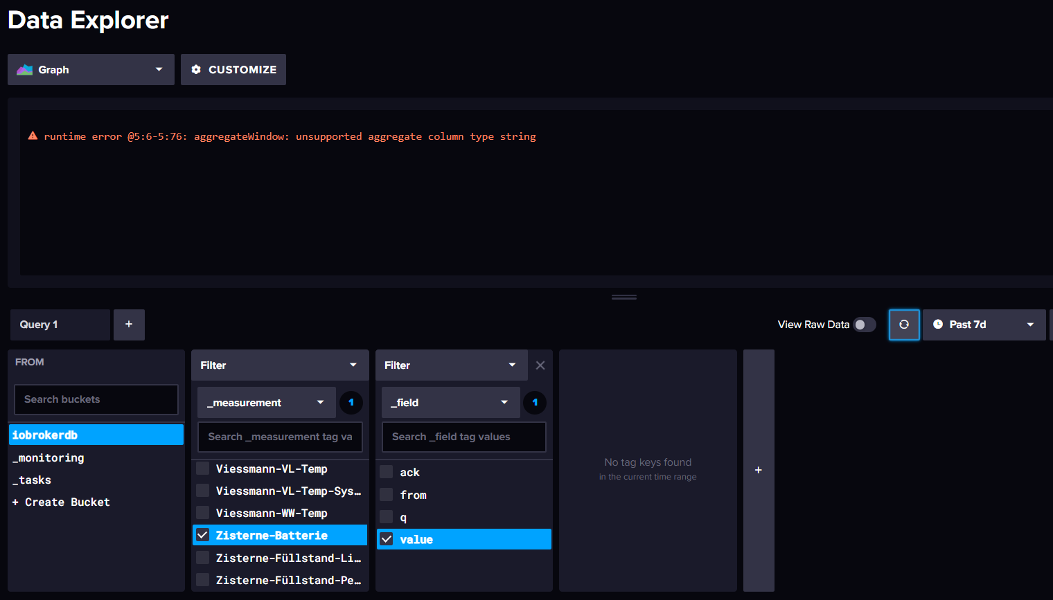Click the runtime error message text
The image size is (1053, 600).
click(290, 136)
